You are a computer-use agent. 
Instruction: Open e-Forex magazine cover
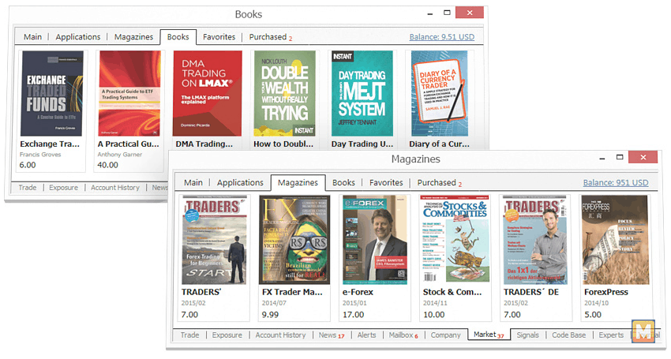click(x=375, y=240)
